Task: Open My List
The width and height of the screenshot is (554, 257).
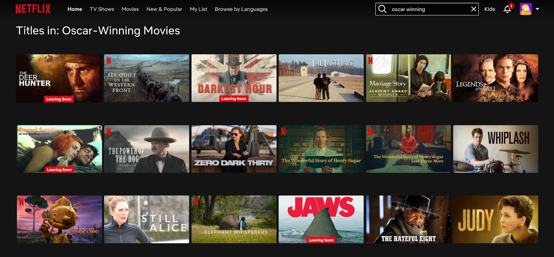Action: coord(198,9)
